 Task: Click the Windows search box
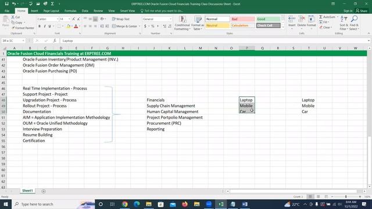click(53, 204)
